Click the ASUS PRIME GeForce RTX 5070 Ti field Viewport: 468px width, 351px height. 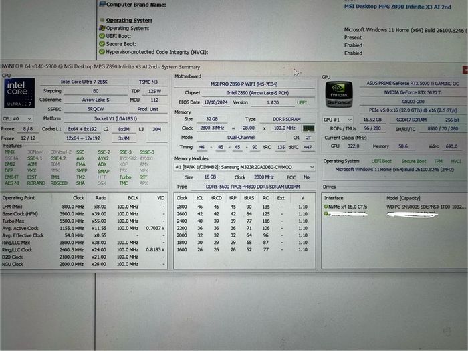point(413,84)
